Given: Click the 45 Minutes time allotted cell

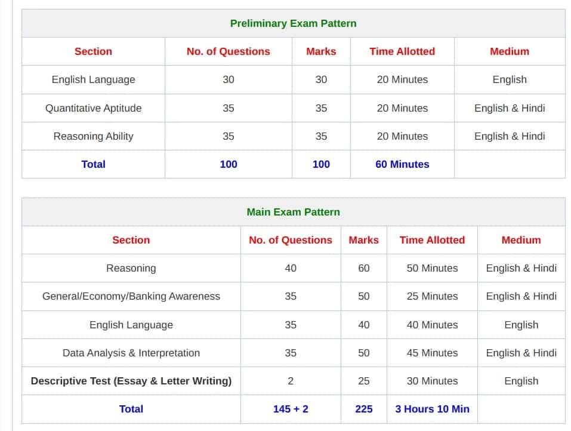Looking at the screenshot, I should pos(432,353).
